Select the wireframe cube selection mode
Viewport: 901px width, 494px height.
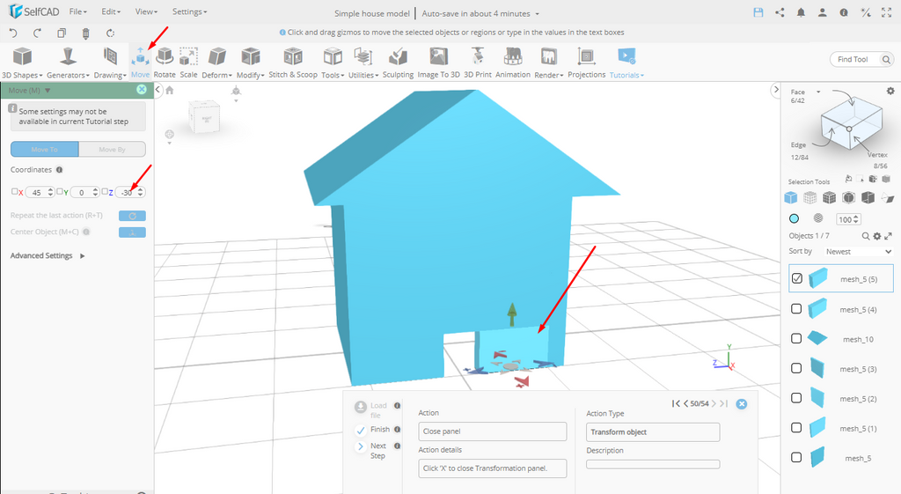pos(809,198)
